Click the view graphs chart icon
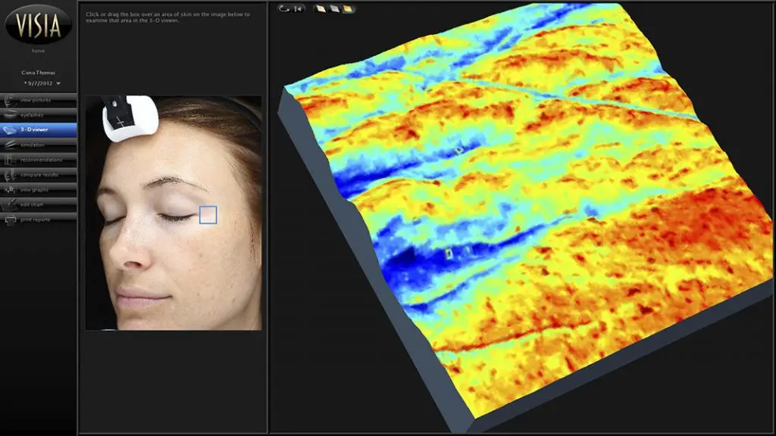Screen dimensions: 776x436 coord(11,189)
